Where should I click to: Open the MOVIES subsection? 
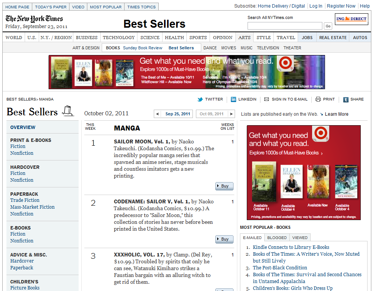click(229, 48)
